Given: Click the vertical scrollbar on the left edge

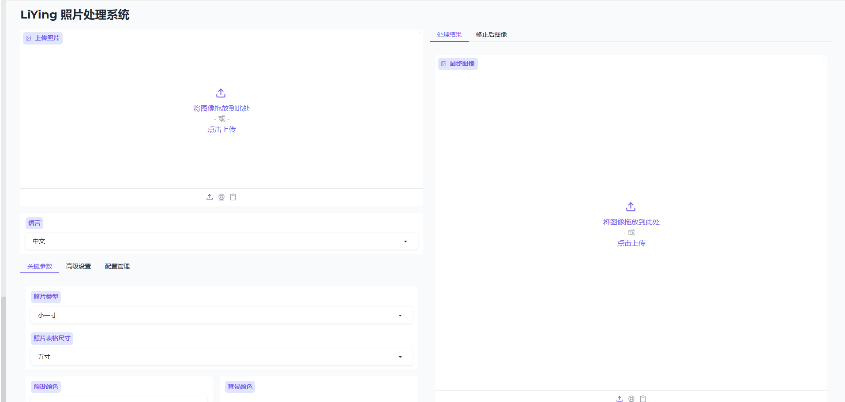Looking at the screenshot, I should point(4,348).
